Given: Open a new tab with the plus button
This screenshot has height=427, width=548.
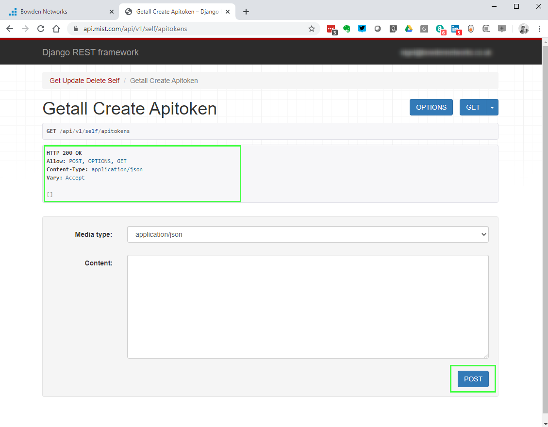Looking at the screenshot, I should click(246, 12).
